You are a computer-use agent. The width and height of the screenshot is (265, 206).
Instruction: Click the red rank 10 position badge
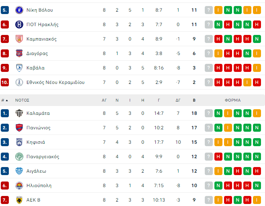[x=5, y=82]
